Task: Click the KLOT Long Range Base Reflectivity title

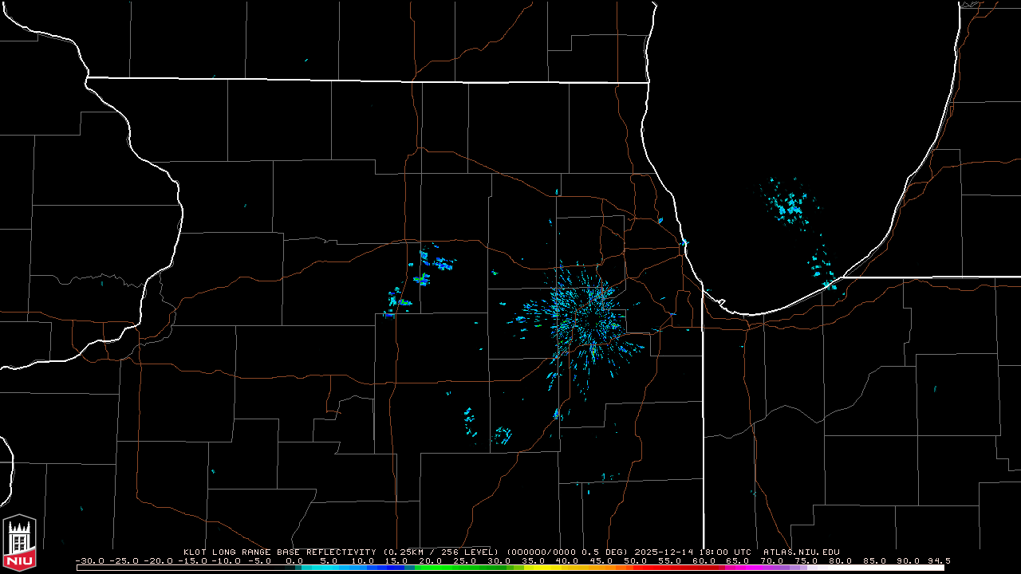Action: point(281,552)
